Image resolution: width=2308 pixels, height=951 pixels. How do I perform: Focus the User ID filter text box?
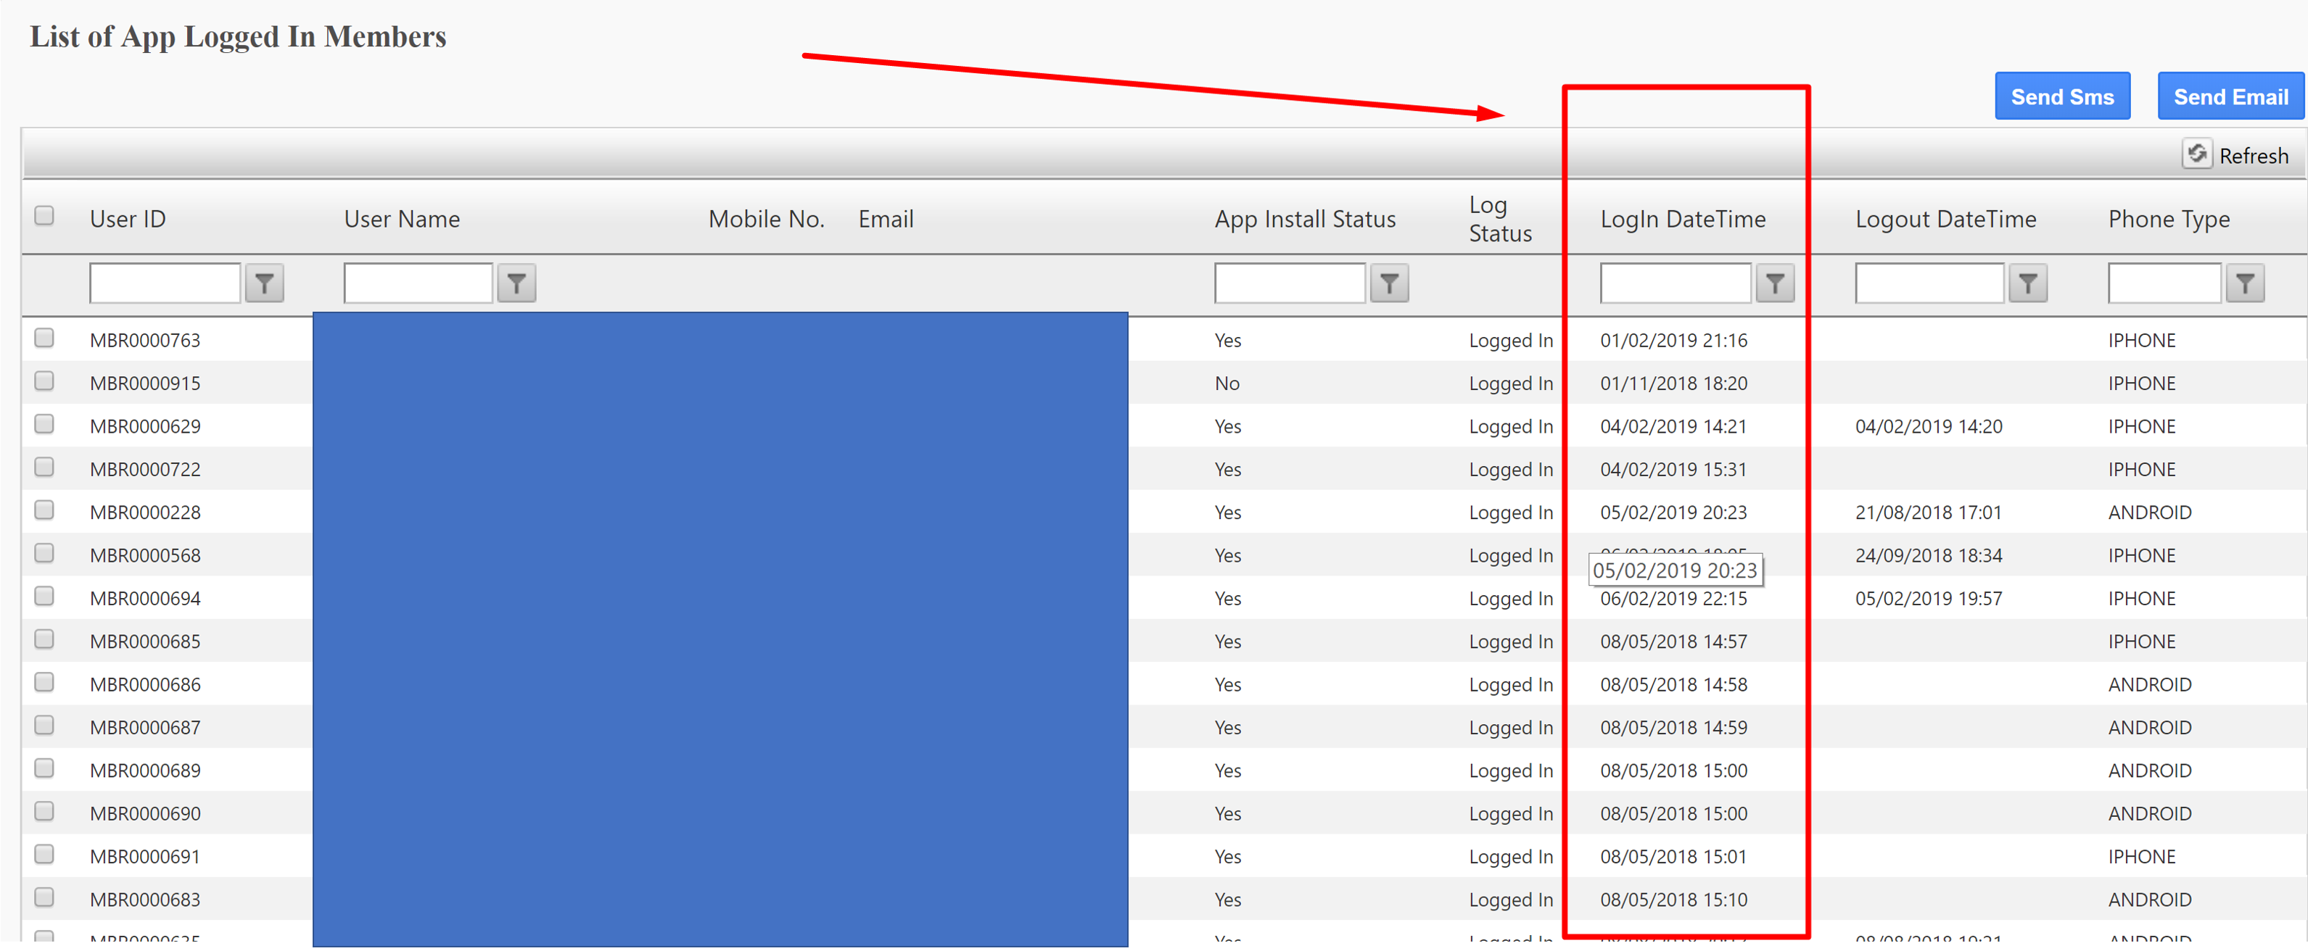[165, 284]
